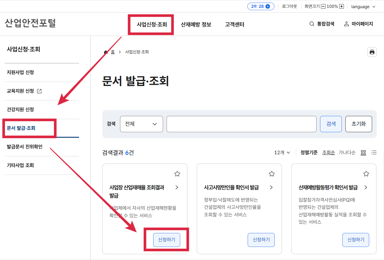The height and width of the screenshot is (260, 384).
Task: Increase 화면크기 with the plus icon
Action: pyautogui.click(x=341, y=6)
